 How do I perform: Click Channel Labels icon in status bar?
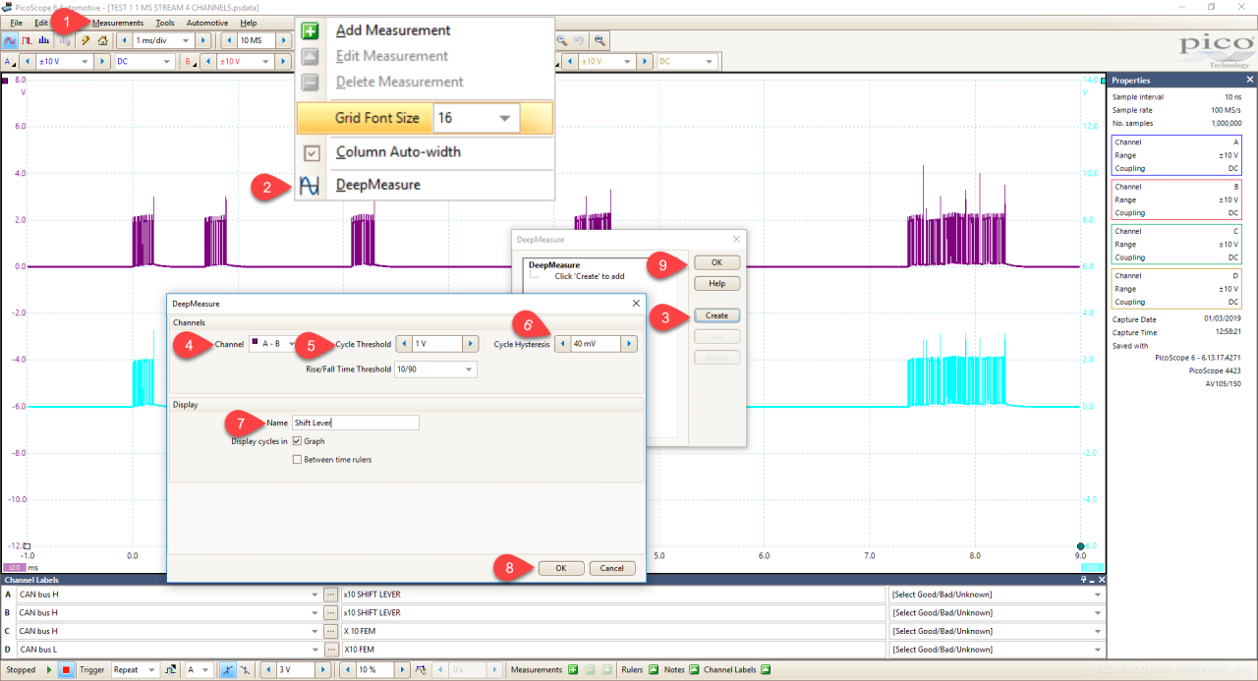(x=766, y=670)
